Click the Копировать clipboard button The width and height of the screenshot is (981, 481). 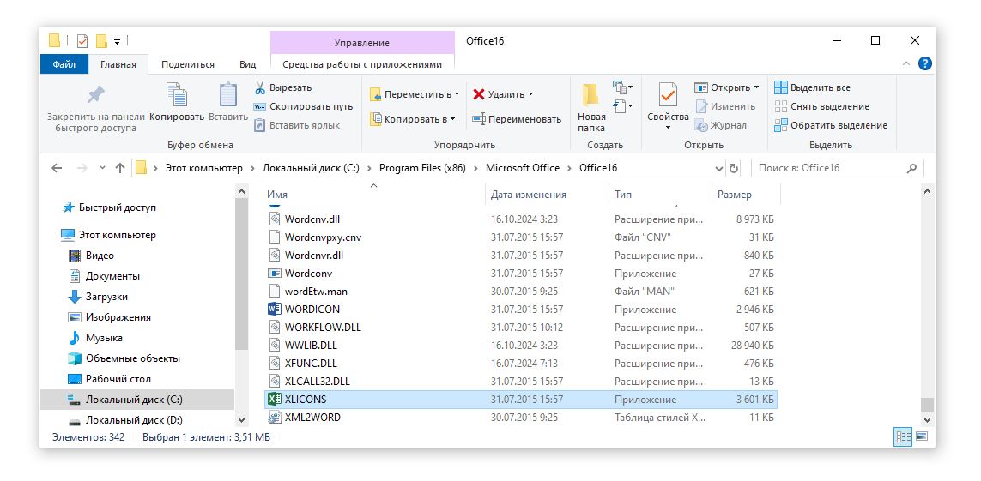click(x=177, y=103)
